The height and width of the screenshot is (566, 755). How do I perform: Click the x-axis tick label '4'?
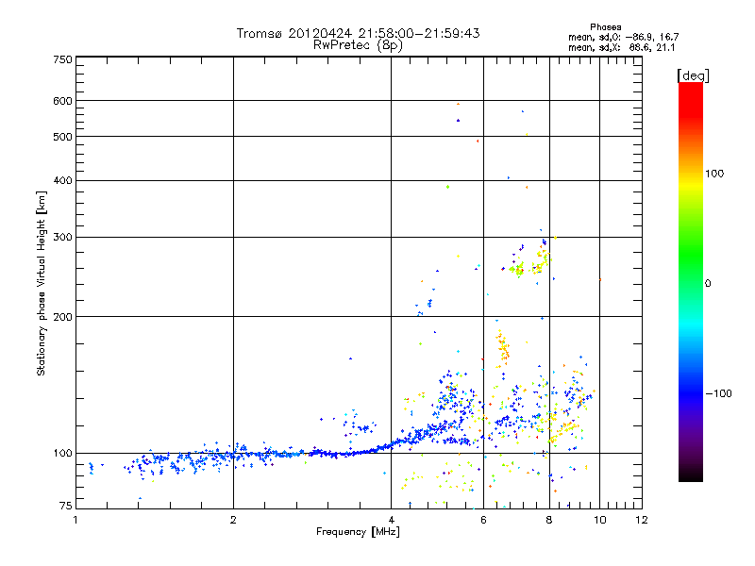coord(391,520)
